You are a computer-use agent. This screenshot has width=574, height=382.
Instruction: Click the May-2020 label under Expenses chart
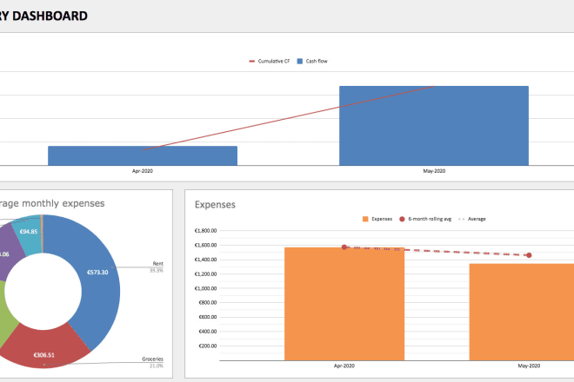click(x=529, y=366)
